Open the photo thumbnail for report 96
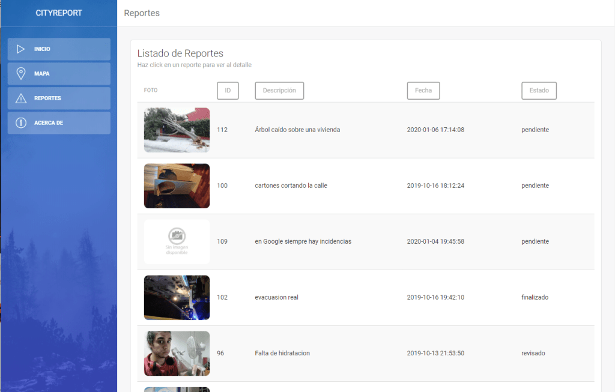Screen dimensions: 615x392 177,354
